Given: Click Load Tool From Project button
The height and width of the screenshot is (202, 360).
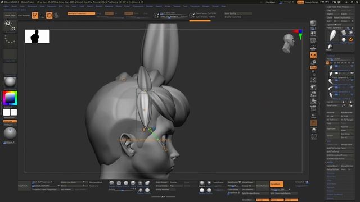Looking at the screenshot, I should 340,7.
